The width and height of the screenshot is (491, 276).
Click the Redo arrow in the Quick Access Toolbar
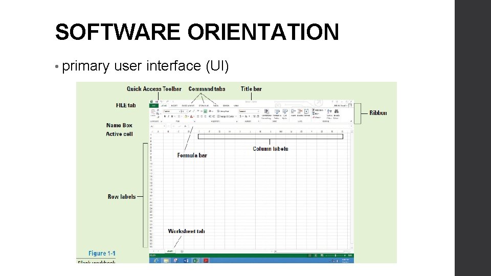pos(168,102)
